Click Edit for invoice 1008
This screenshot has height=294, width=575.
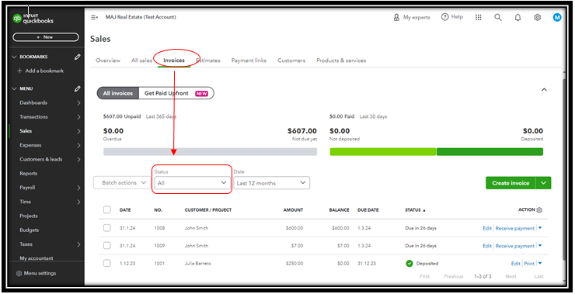(x=487, y=228)
